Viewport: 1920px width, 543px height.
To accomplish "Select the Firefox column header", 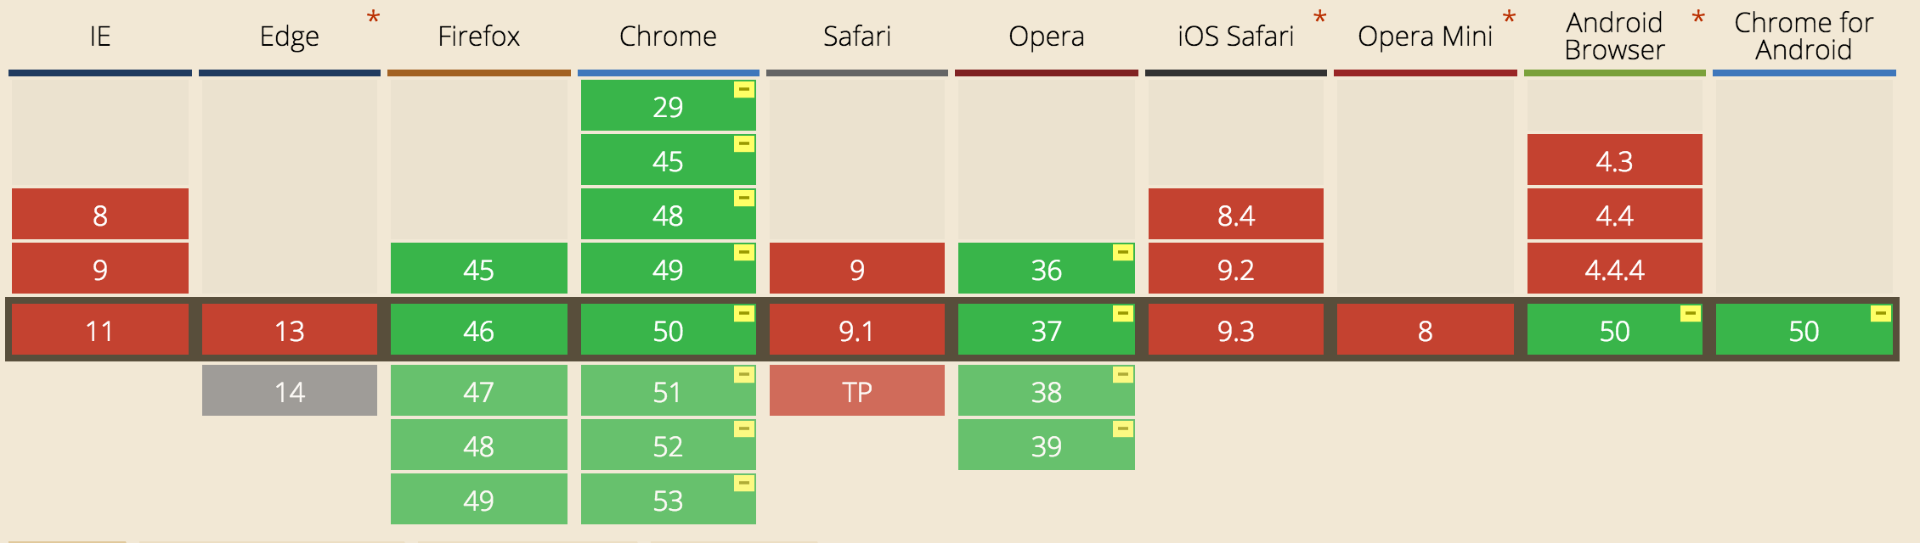I will [x=478, y=36].
